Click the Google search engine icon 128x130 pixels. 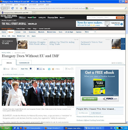point(86,8)
